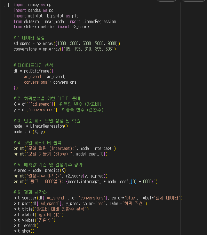Click the 'df = pd.DataFrame({' line

33,71
